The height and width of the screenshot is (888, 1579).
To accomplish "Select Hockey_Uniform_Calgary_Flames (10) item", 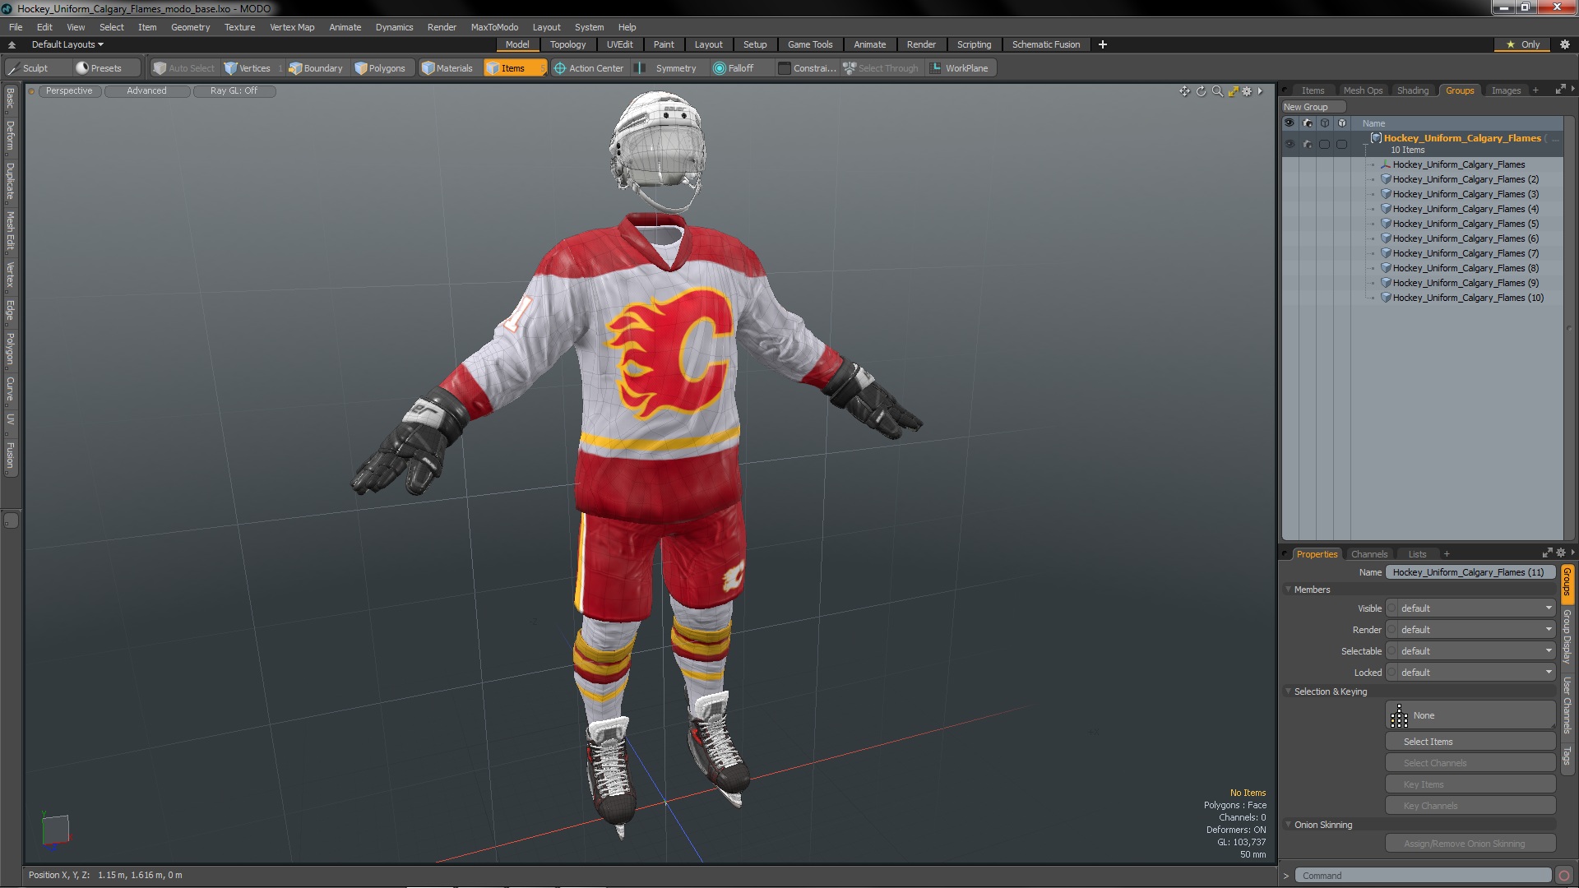I will [x=1467, y=298].
